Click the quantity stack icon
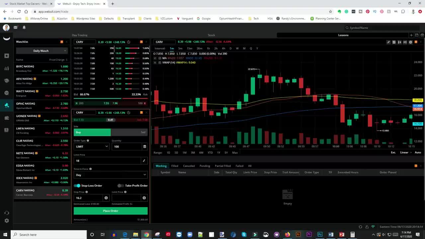The height and width of the screenshot is (239, 425). [144, 146]
